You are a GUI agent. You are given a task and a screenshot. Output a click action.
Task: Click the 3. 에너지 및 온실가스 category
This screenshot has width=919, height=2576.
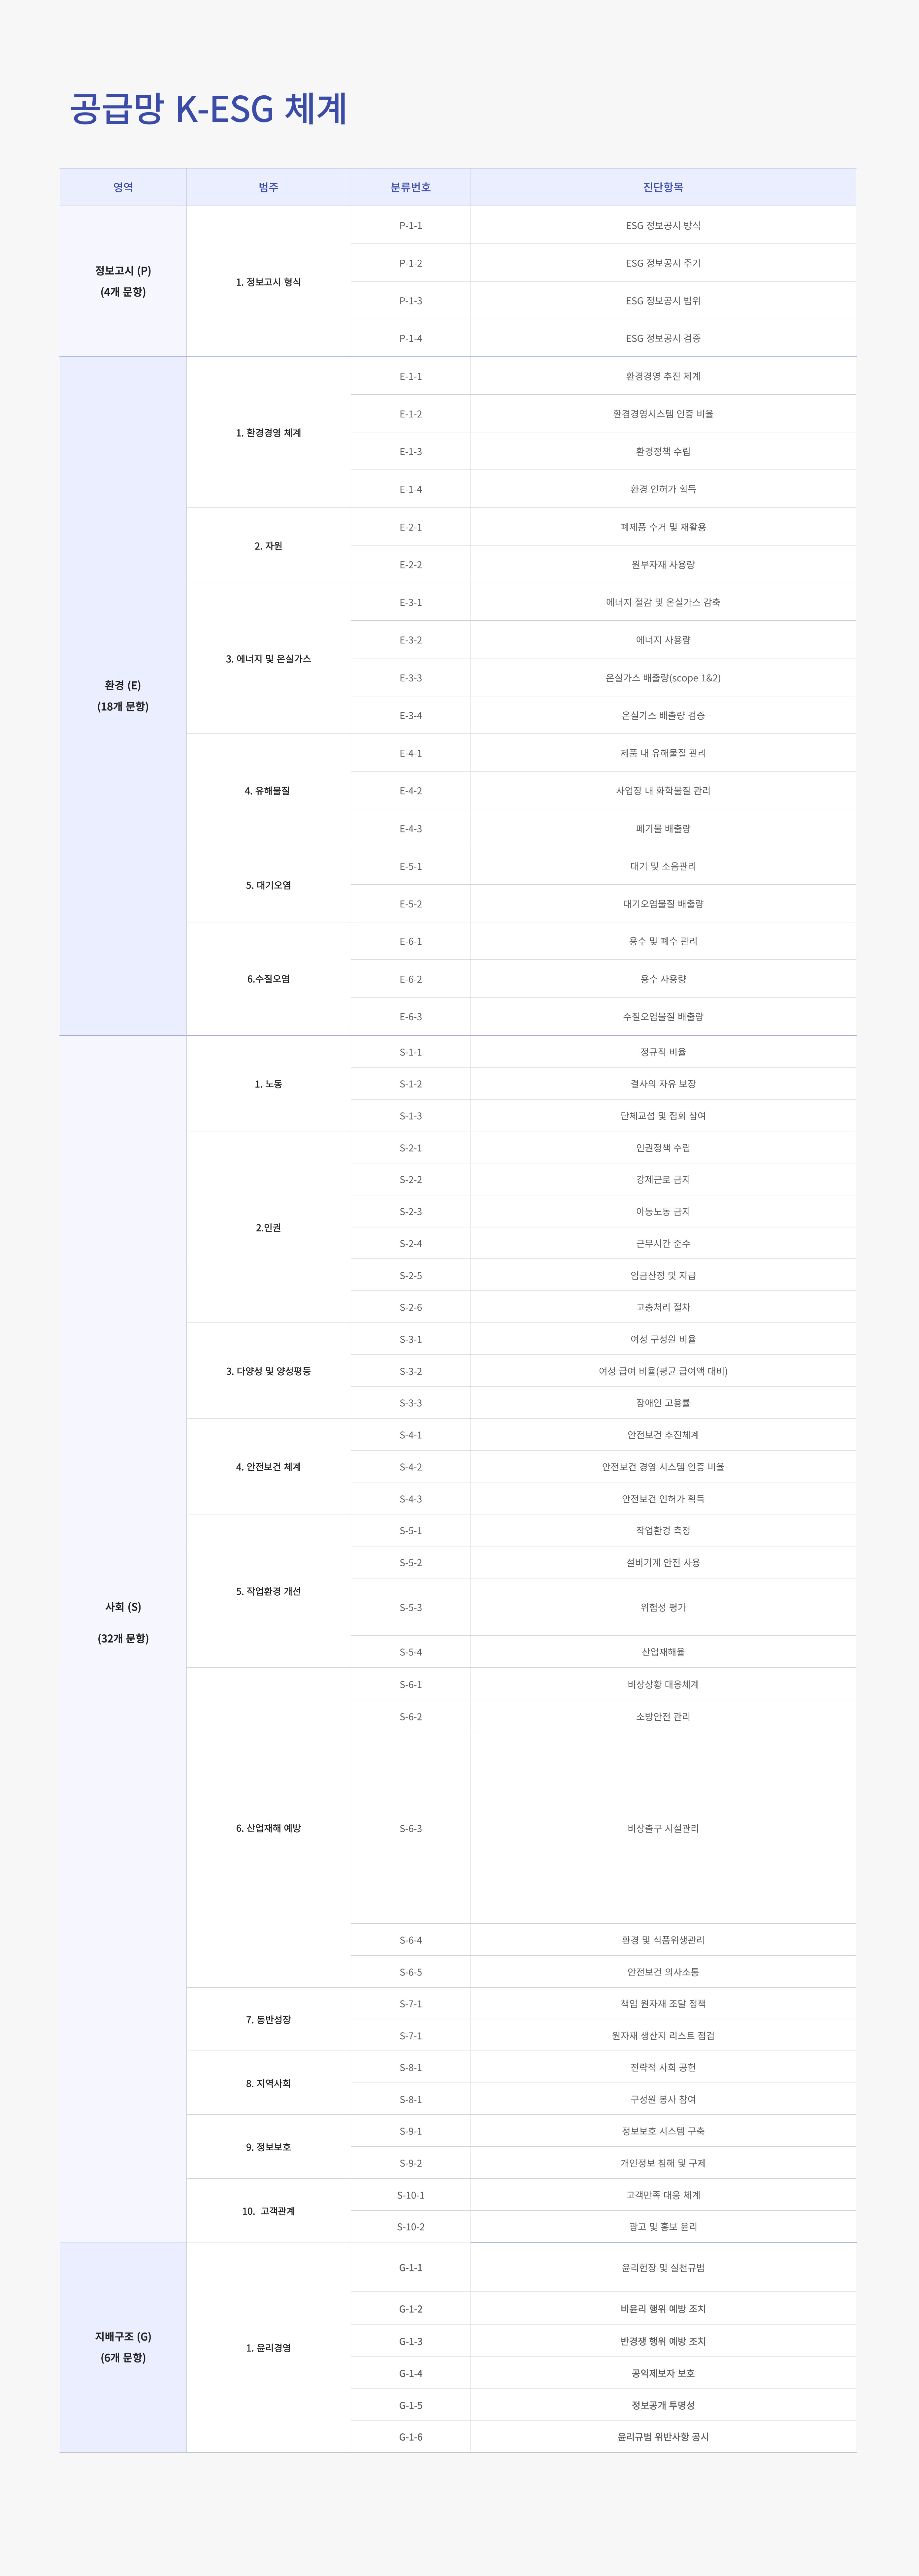(268, 659)
